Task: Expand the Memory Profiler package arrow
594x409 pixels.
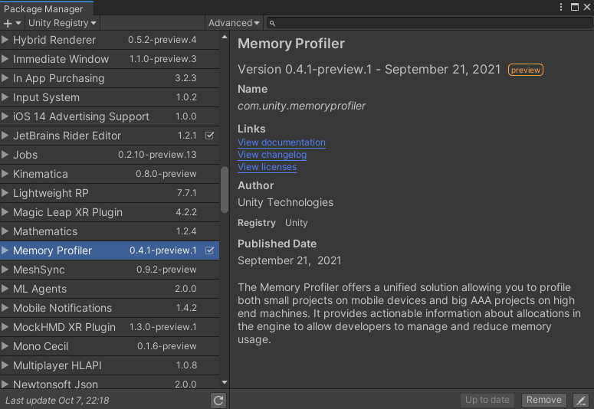Action: coord(5,250)
